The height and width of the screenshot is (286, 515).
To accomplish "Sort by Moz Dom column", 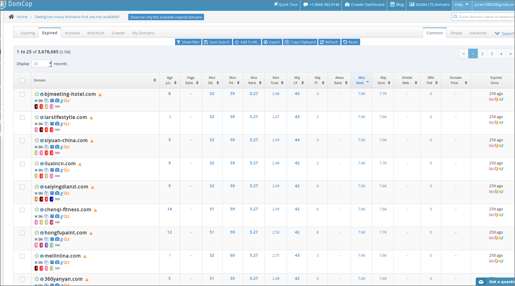I will (362, 80).
